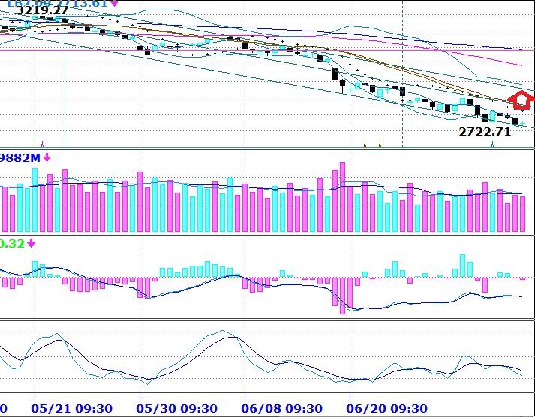Select the 05/30 09:30 date marker
535x417 pixels.
click(x=177, y=409)
